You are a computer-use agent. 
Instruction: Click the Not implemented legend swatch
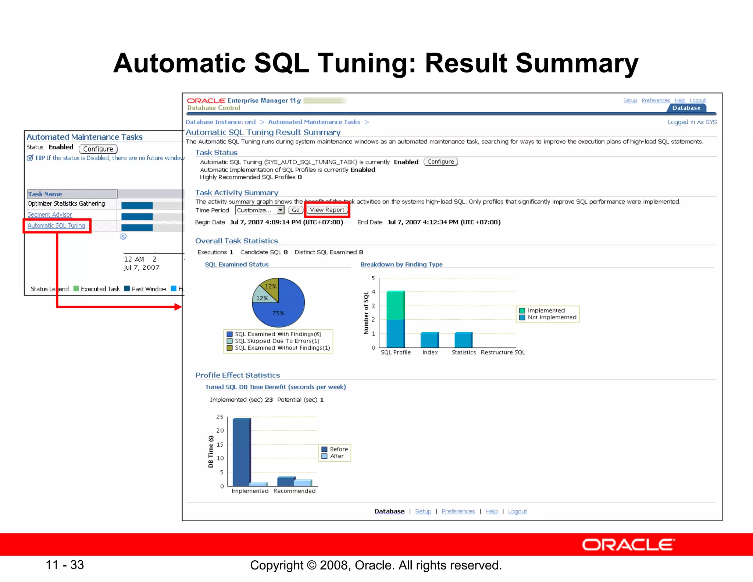point(522,317)
